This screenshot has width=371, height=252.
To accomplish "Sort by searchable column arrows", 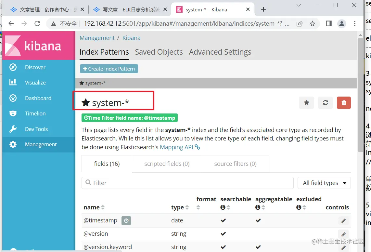I will click(x=228, y=207).
